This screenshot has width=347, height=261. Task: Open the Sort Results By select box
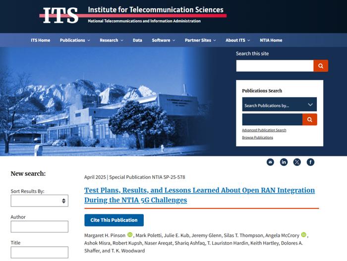pos(39,201)
